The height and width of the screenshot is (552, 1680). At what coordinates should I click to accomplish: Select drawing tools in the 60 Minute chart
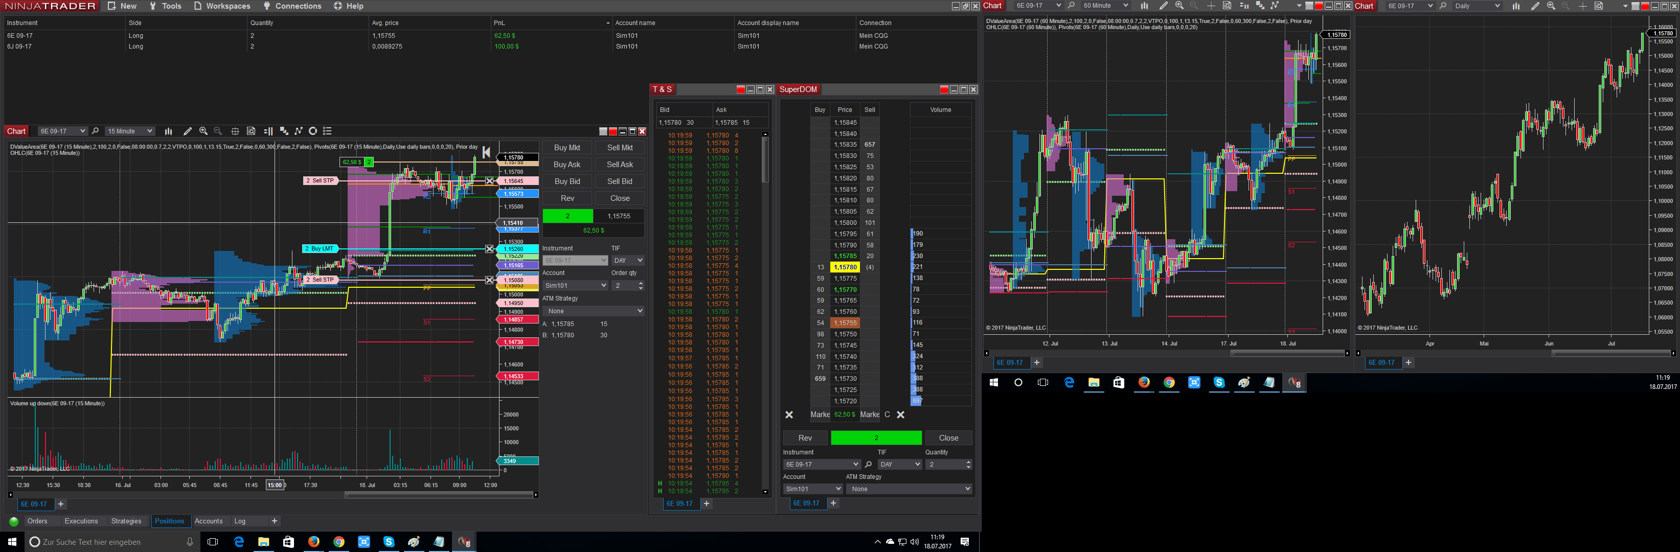(1164, 6)
